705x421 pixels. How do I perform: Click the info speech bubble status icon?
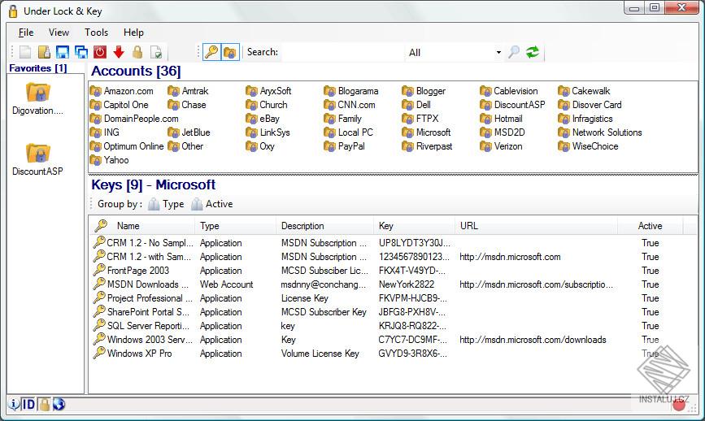(15, 405)
